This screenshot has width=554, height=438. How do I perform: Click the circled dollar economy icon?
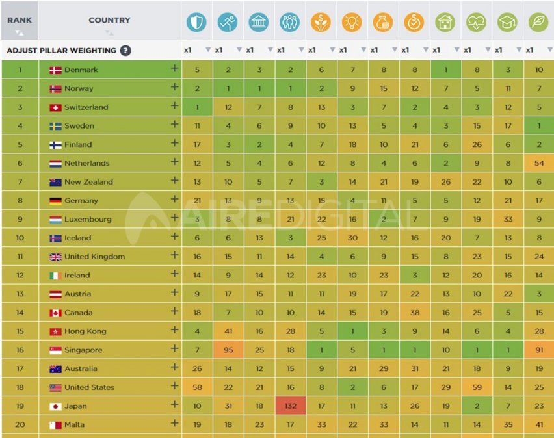(x=414, y=21)
